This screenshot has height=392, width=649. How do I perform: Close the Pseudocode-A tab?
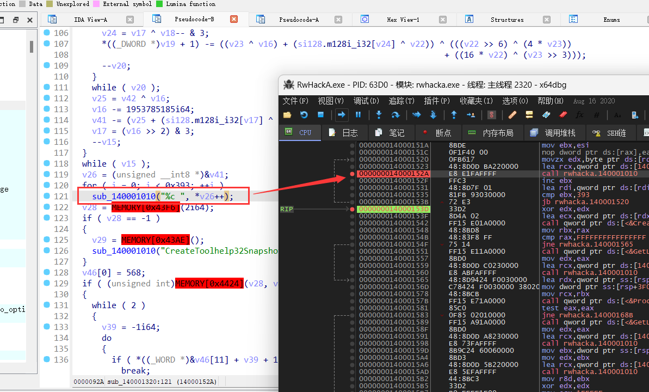[338, 20]
